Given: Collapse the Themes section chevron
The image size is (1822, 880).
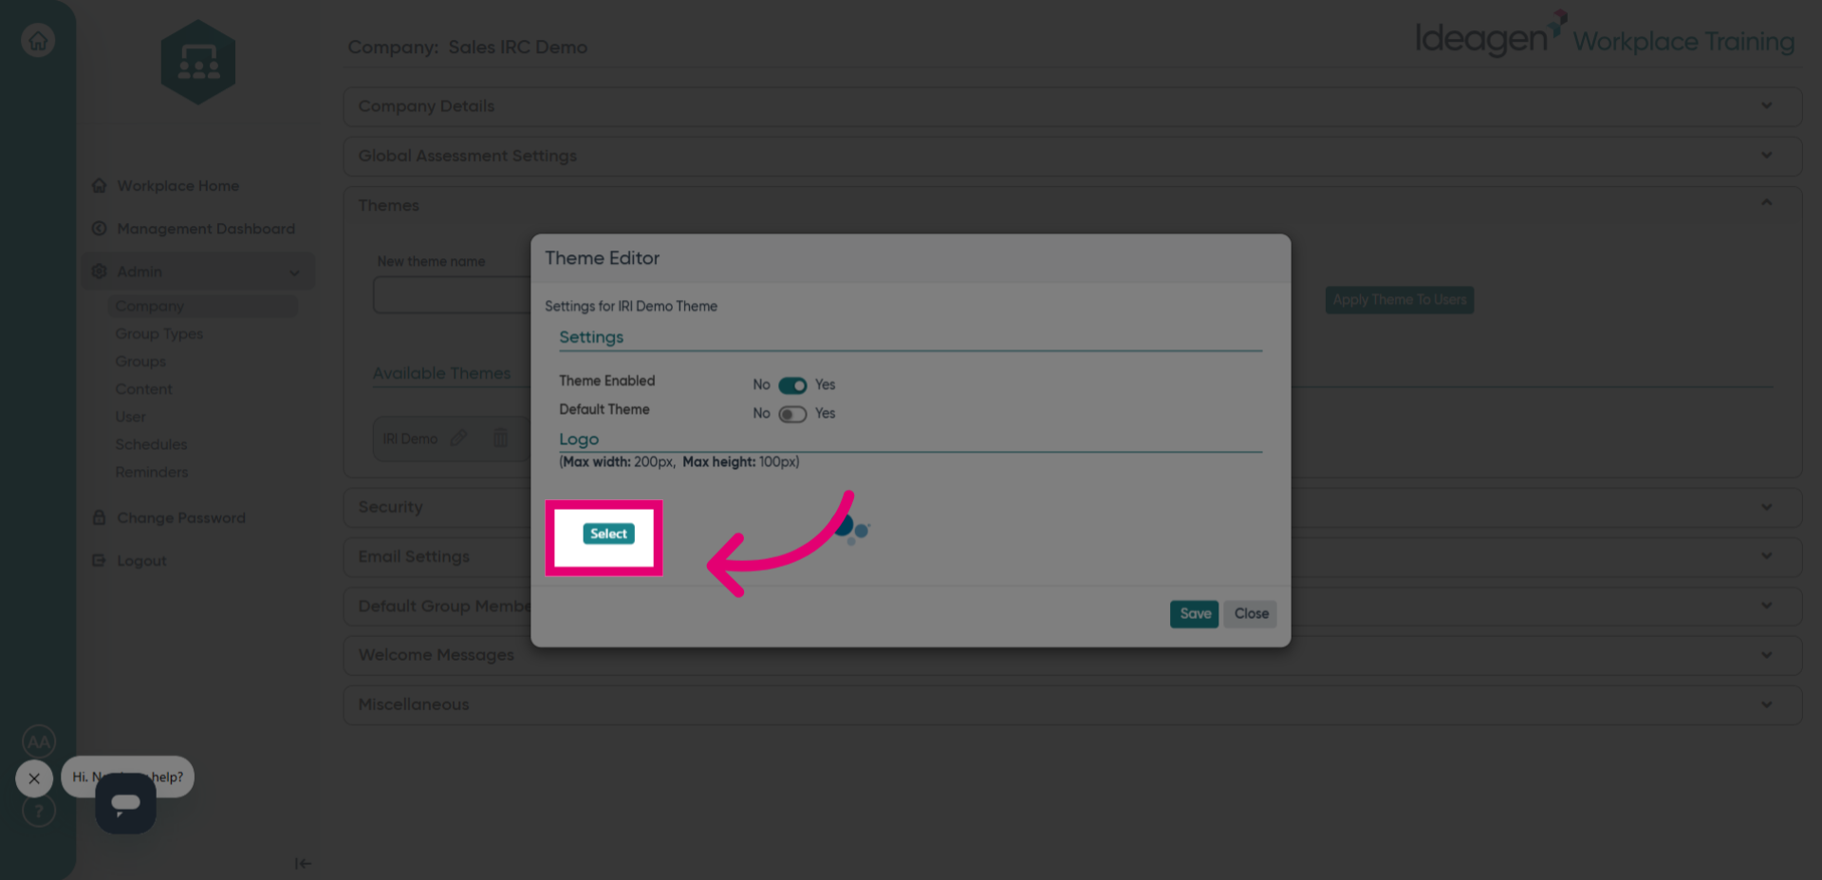Looking at the screenshot, I should [1767, 202].
